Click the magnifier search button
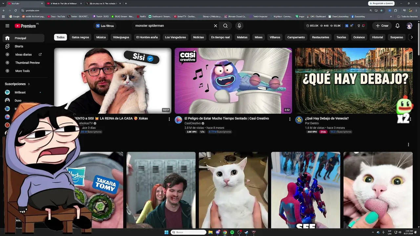The image size is (420, 236). (x=225, y=26)
